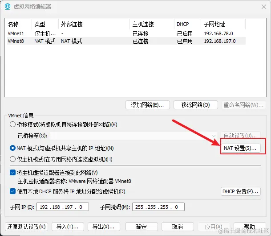Click the 子网地址 column header
Viewport: 271px width, 236px height.
223,24
